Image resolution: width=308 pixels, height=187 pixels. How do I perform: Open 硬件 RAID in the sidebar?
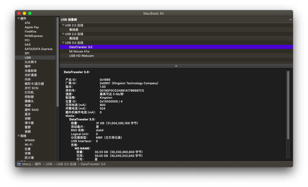[32, 110]
